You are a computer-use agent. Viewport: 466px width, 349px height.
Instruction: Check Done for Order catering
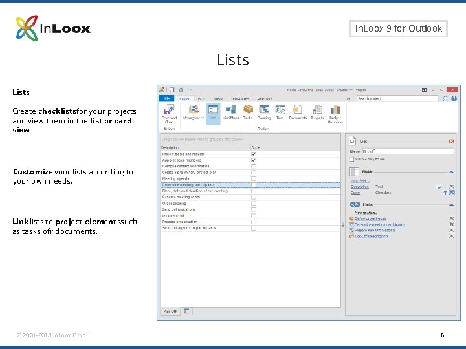[254, 204]
